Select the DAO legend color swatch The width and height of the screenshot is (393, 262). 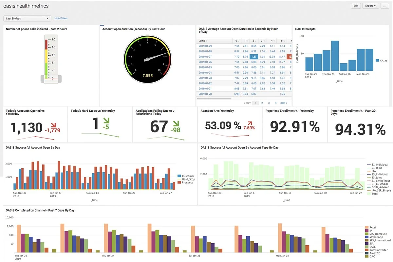pos(366,256)
